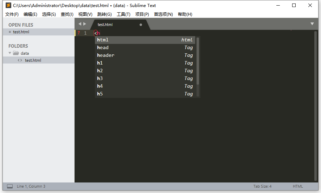Click the dot beside test.html in OPEN FILES
This screenshot has height=193, width=321.
point(9,32)
